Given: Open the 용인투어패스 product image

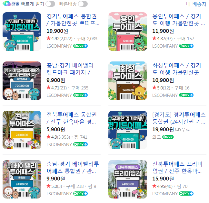Looking at the screenshot, I should click(128, 32).
